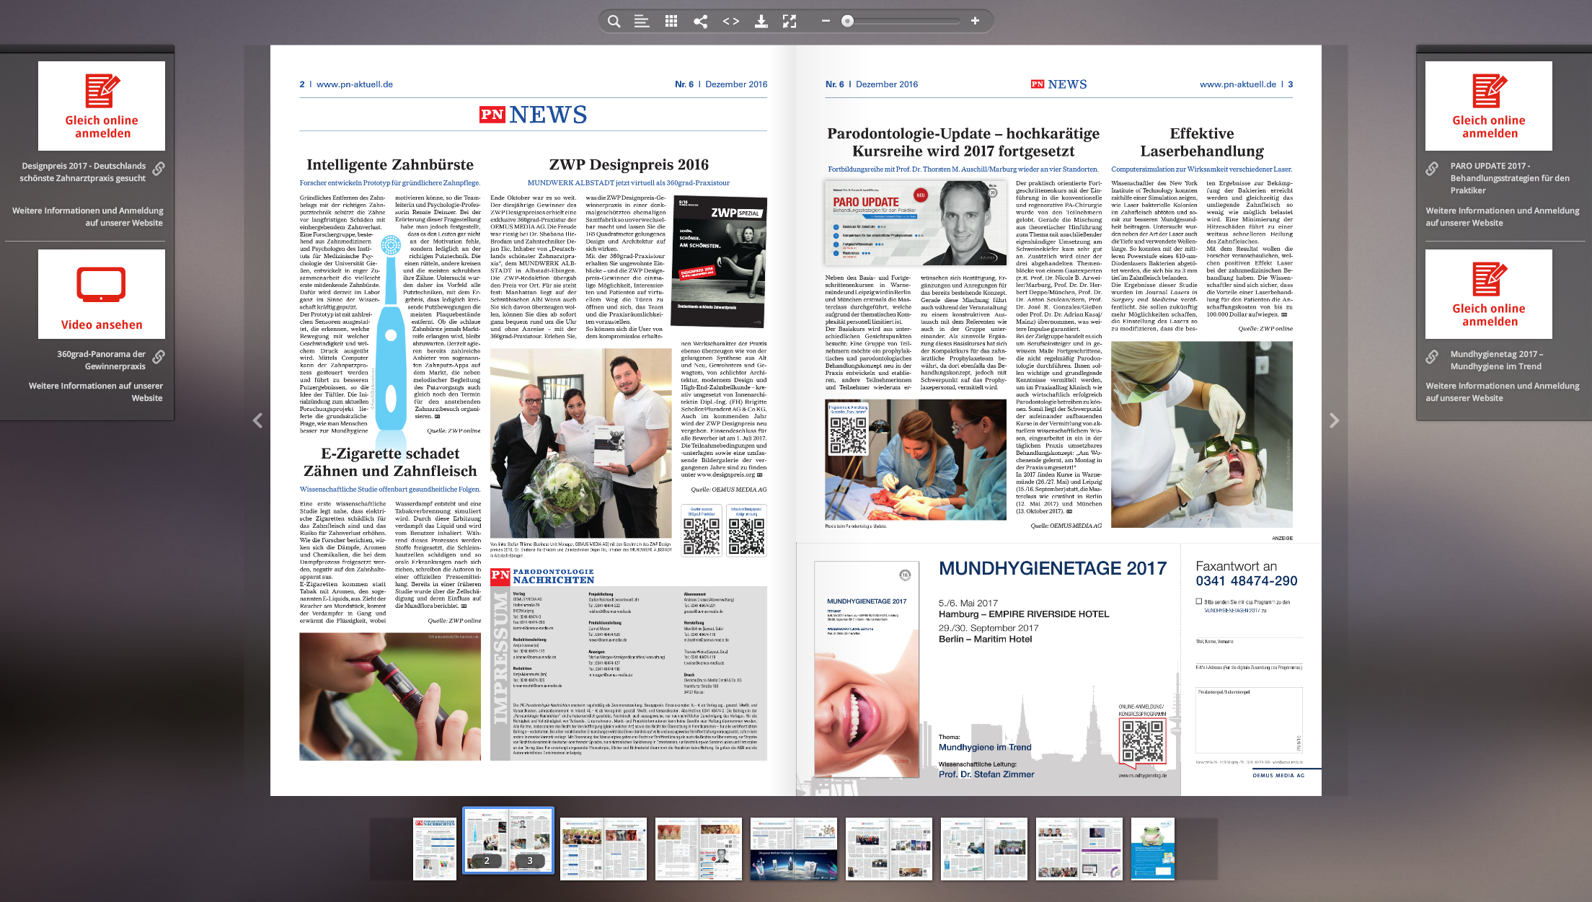Click 'Faxantwort an 0341 48474-290' text
Screen dimensions: 1592x902
tap(1247, 574)
